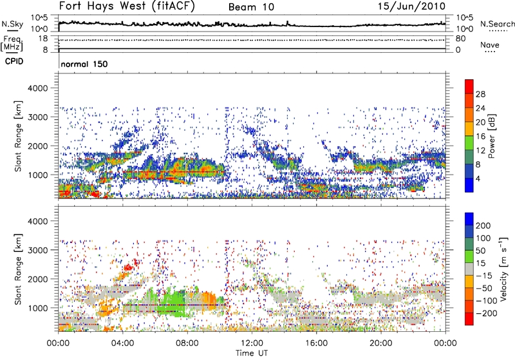Click the '4' tick on the Power scale
515x357 pixels.
478,179
